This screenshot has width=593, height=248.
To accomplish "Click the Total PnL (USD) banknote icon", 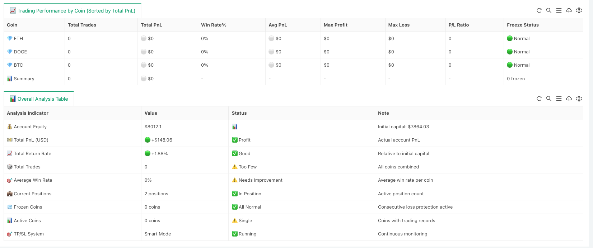I will coord(10,140).
